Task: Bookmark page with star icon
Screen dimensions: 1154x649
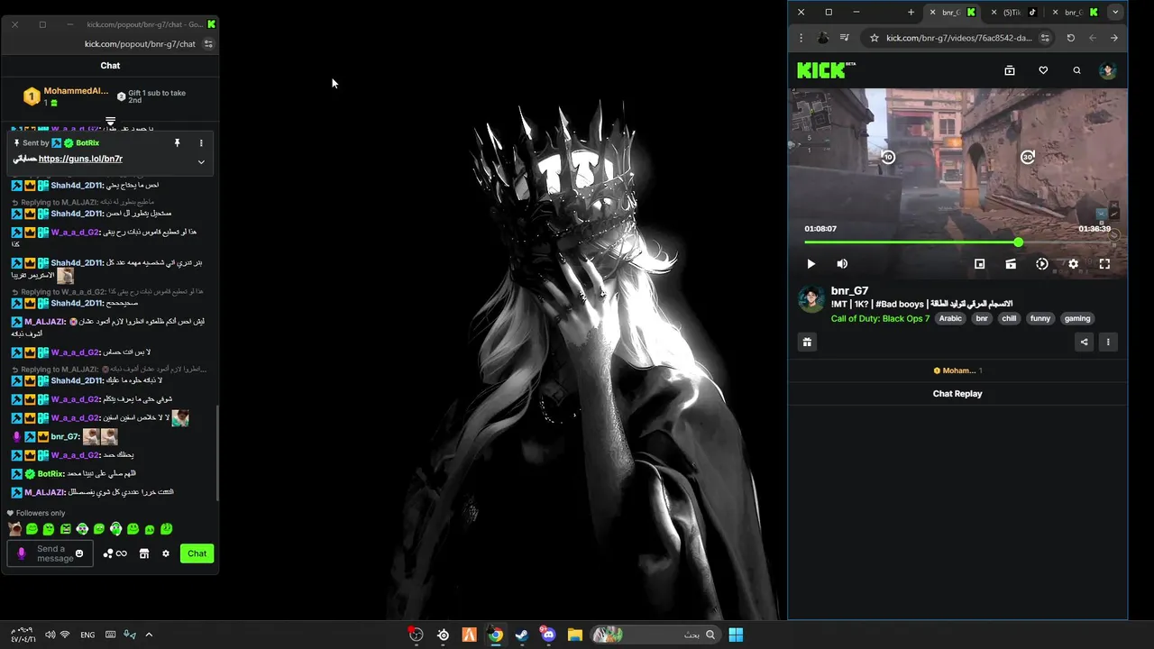Action: tap(874, 38)
